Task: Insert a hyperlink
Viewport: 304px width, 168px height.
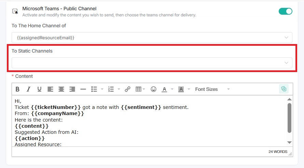Action: 127,89
